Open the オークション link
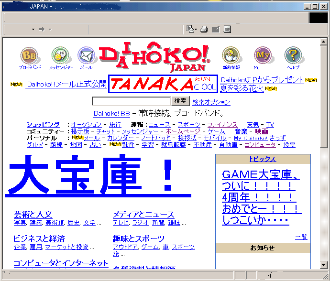 pos(86,125)
